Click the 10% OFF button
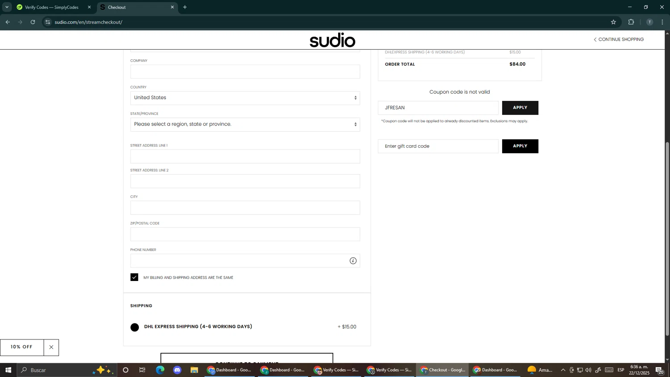 click(x=22, y=348)
